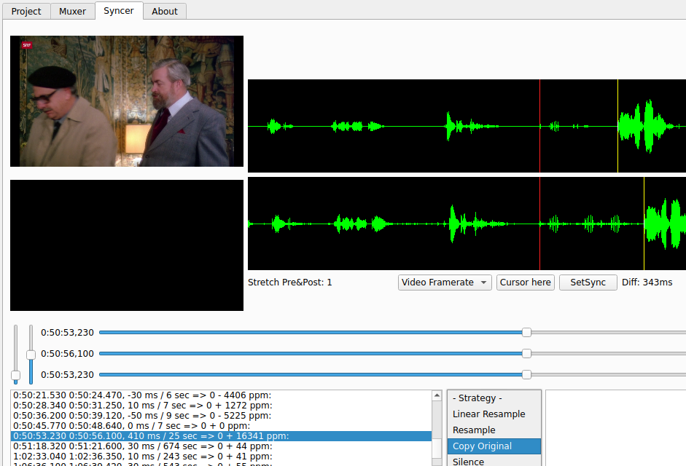Click yellow marker in upper waveform

(617, 126)
